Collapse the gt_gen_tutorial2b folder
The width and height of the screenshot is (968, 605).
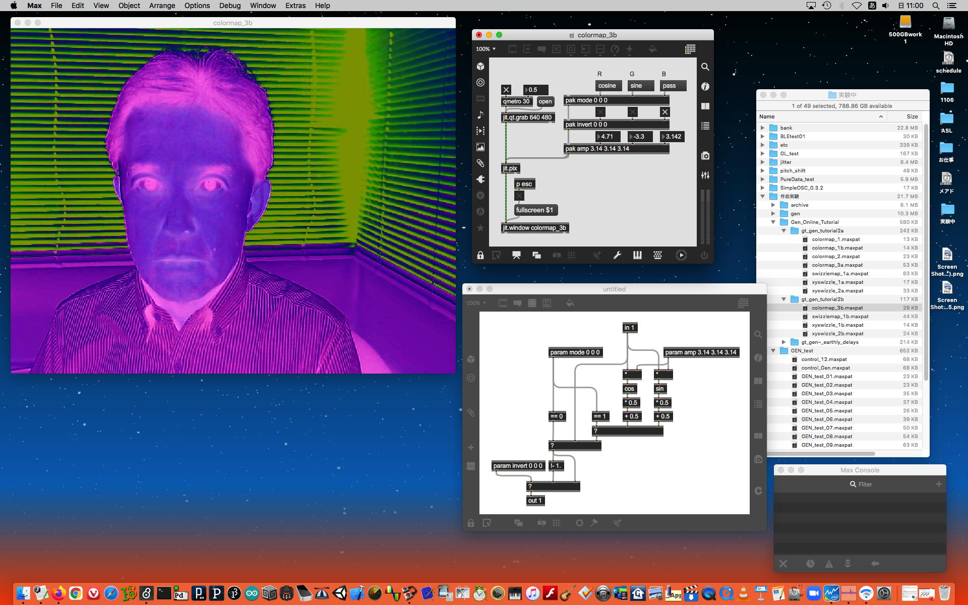[783, 299]
